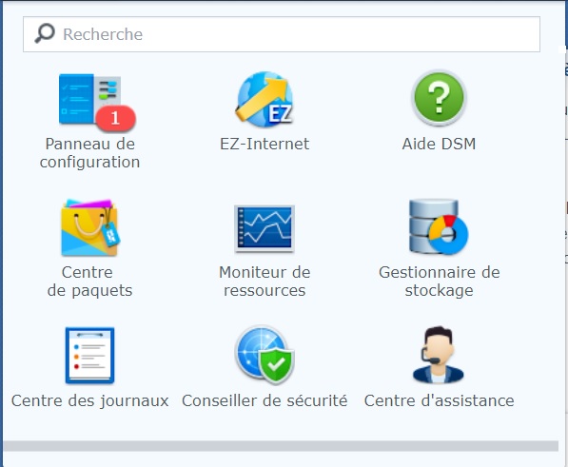Click the "Aide DSM" text label

pyautogui.click(x=439, y=144)
